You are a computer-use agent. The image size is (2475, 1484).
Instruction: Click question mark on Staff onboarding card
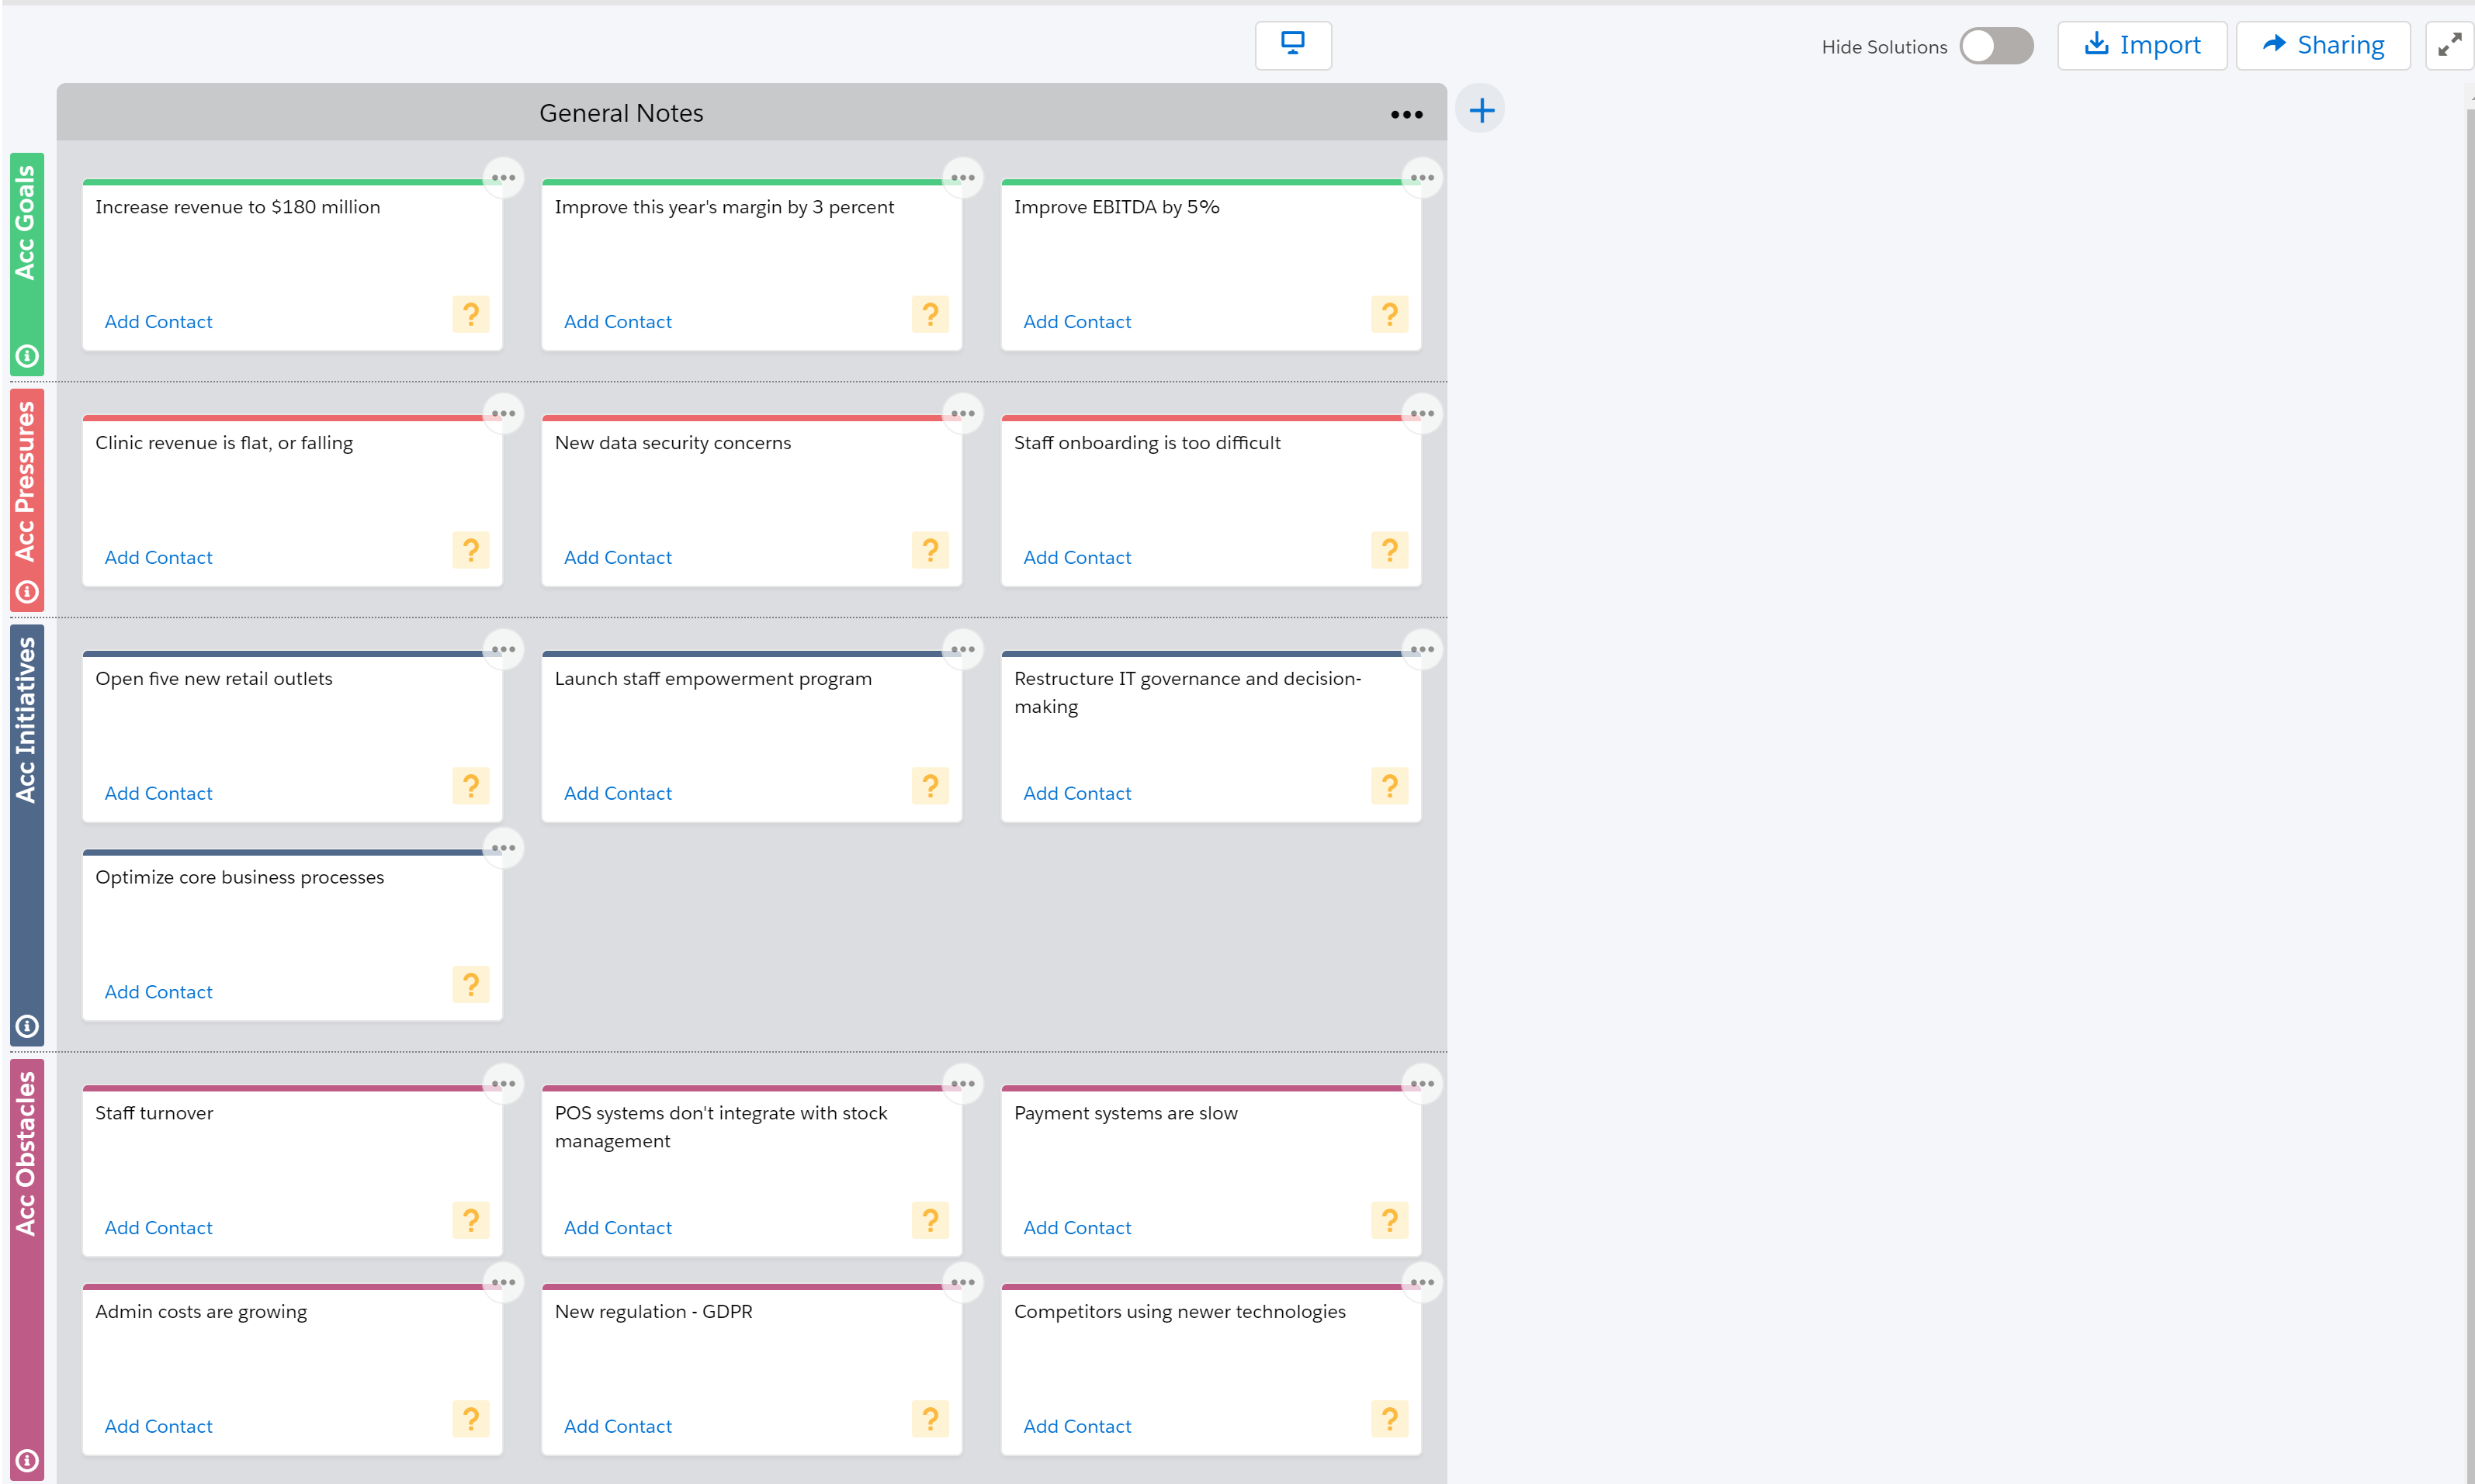(x=1389, y=551)
